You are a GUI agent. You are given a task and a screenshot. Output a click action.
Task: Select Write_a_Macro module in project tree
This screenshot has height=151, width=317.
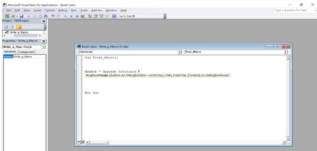click(19, 32)
